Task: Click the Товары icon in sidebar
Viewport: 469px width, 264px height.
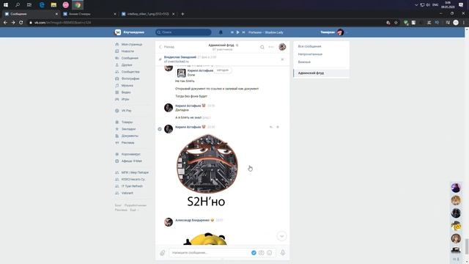Action: [117, 122]
